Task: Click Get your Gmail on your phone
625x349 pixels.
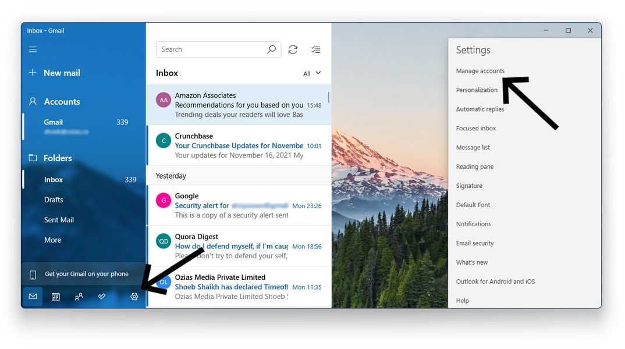Action: [x=84, y=274]
